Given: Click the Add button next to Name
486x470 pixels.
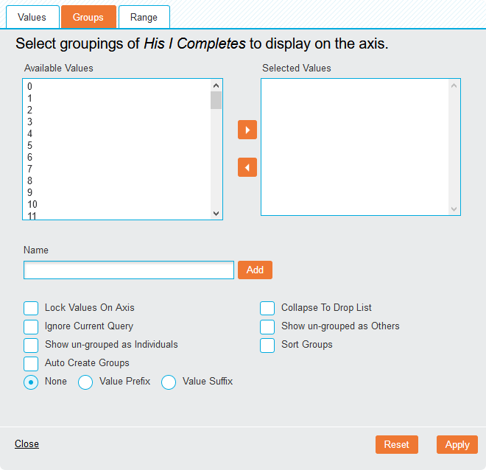Looking at the screenshot, I should [255, 270].
